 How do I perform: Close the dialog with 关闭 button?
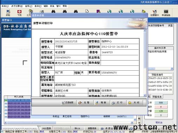pyautogui.click(x=135, y=103)
